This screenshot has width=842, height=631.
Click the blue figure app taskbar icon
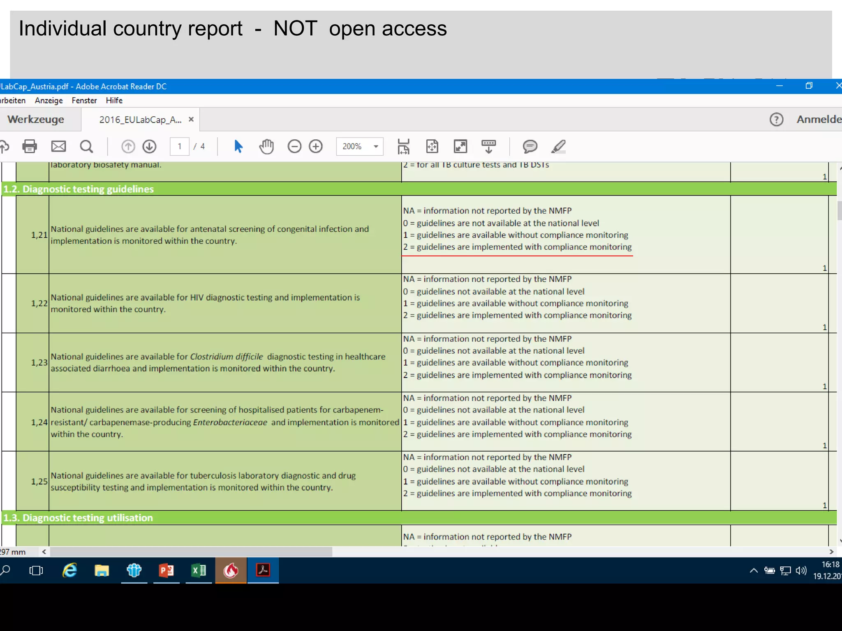(134, 570)
